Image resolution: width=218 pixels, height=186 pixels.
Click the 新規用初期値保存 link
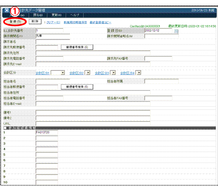click(75, 22)
